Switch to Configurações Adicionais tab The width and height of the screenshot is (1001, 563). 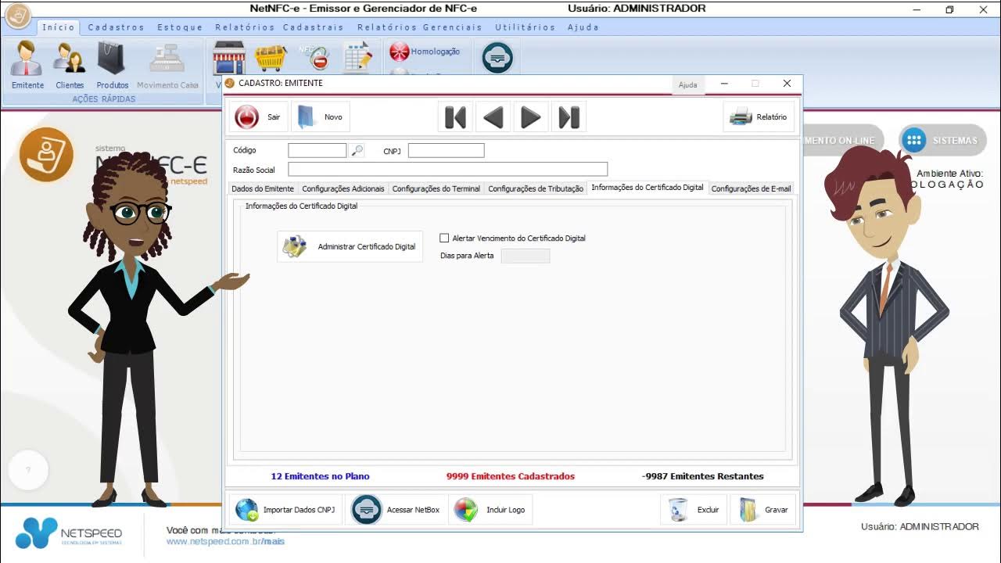[x=343, y=188]
